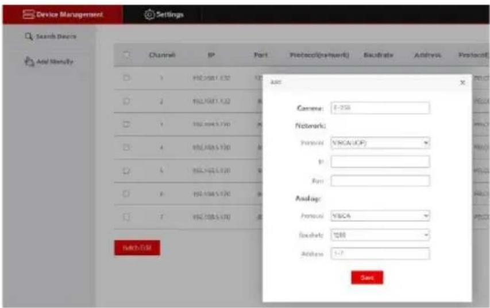Close the Add dialog
The width and height of the screenshot is (490, 308).
click(462, 83)
